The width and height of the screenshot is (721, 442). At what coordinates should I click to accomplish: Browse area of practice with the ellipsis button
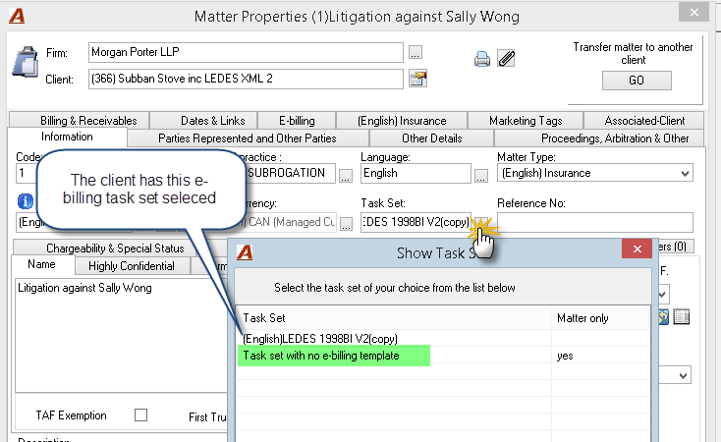346,176
